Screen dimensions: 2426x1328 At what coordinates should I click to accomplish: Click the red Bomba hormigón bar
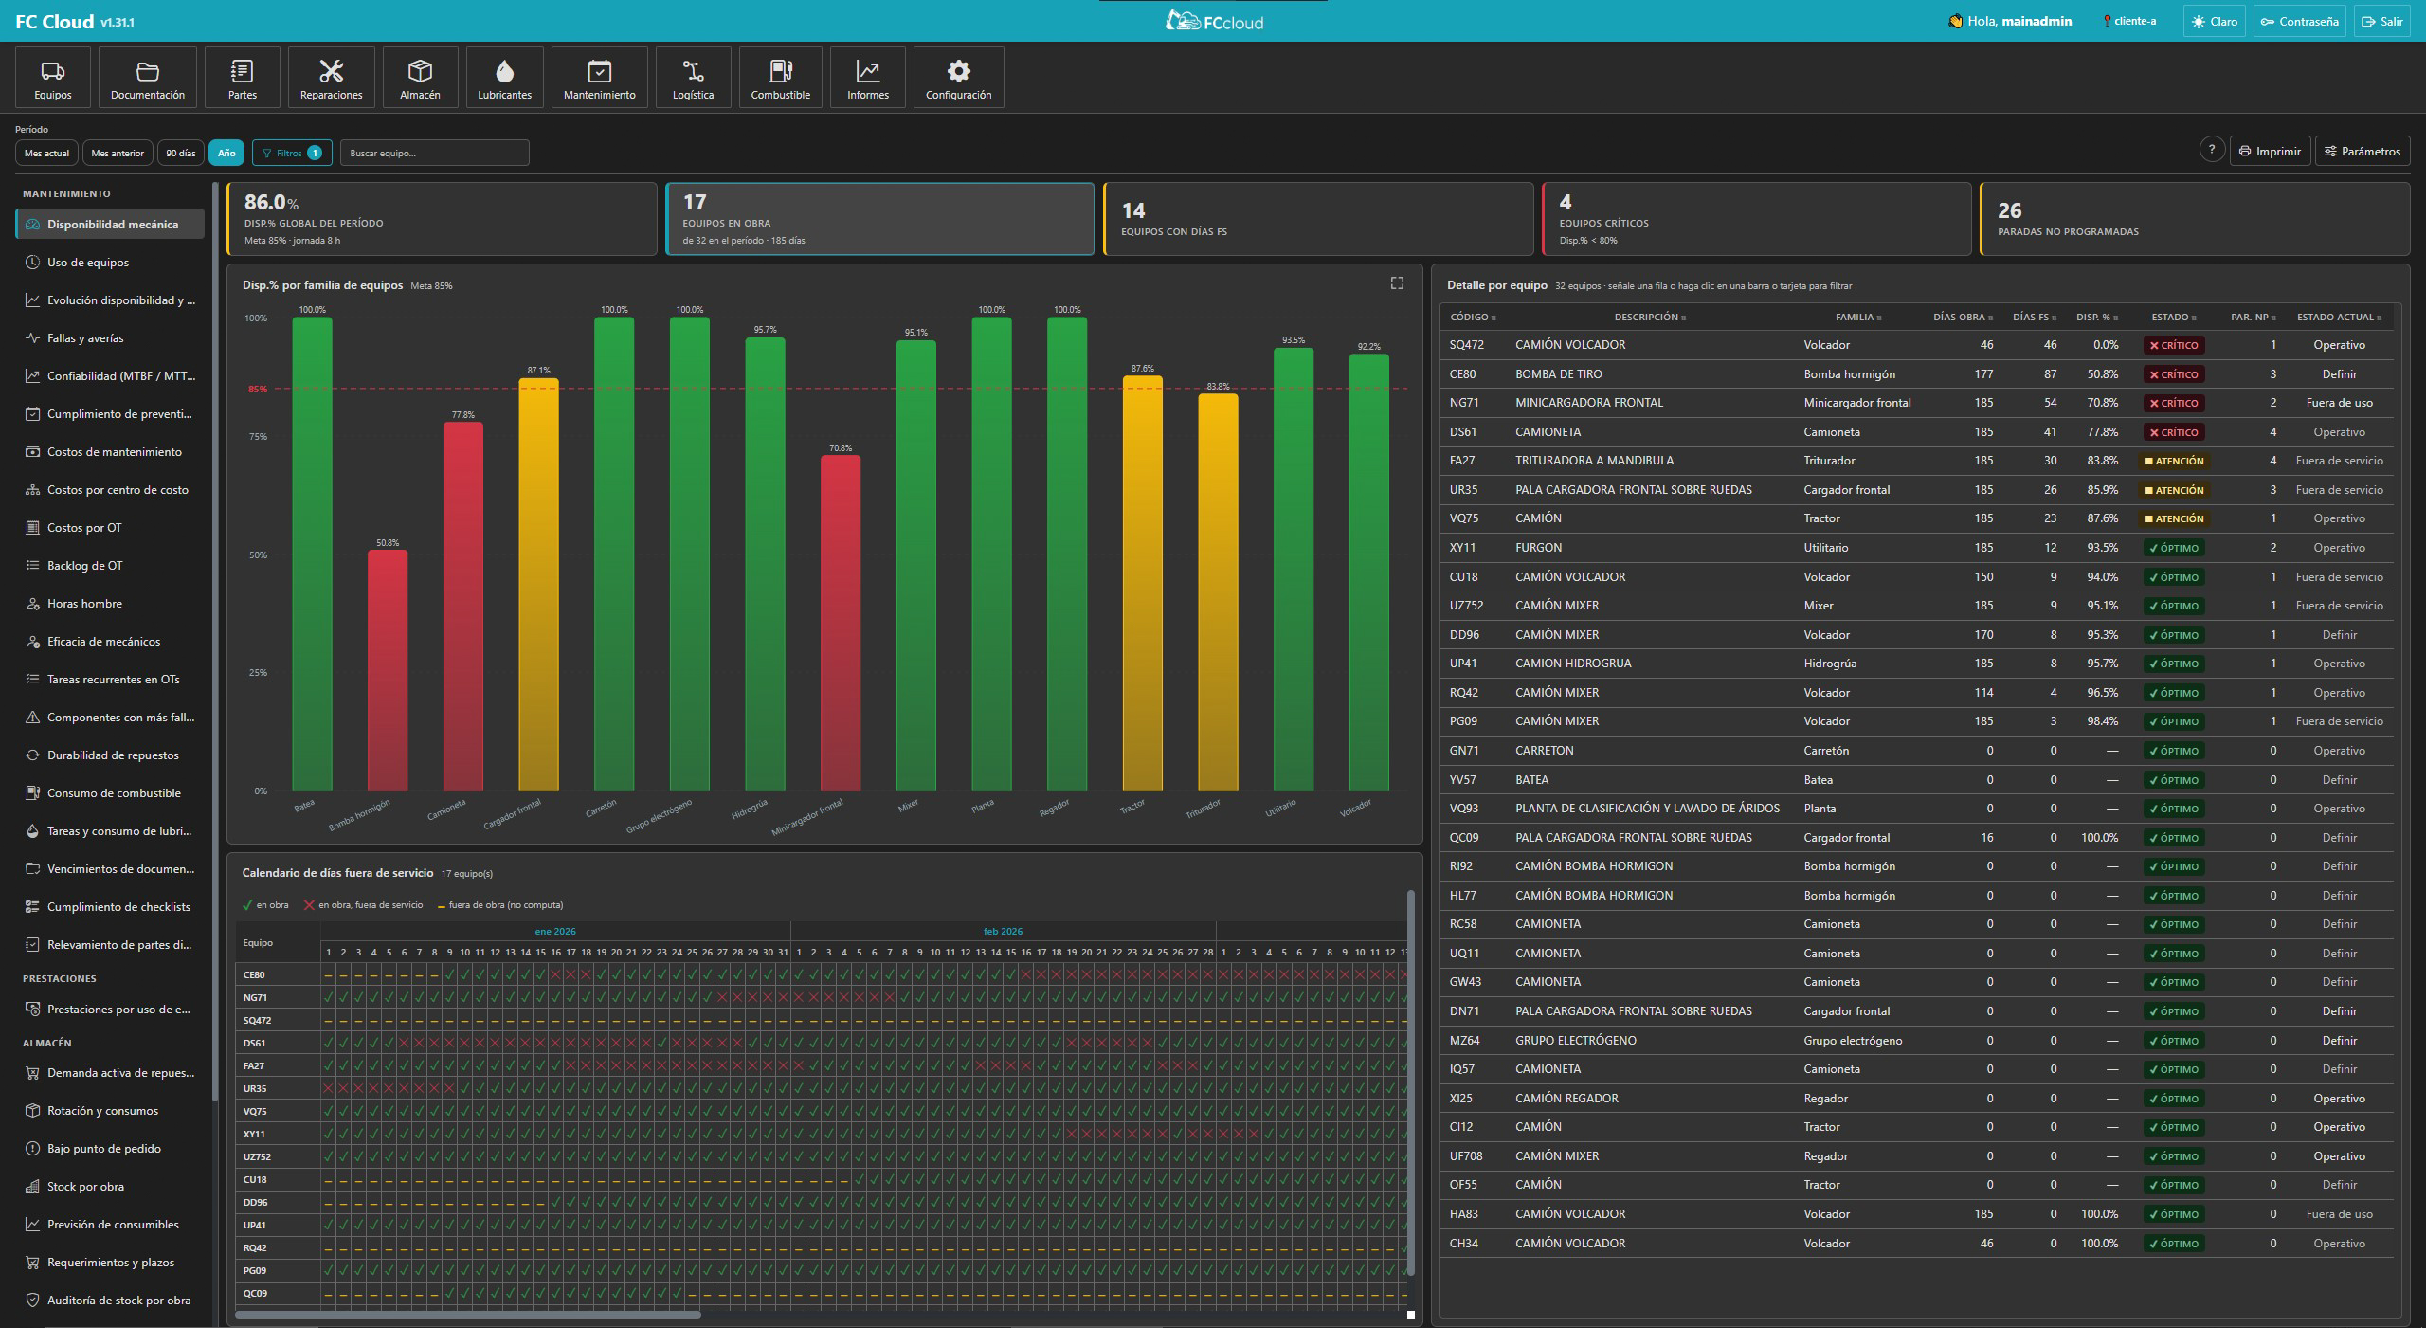click(x=388, y=670)
